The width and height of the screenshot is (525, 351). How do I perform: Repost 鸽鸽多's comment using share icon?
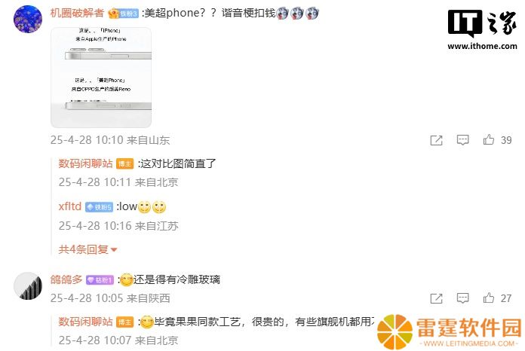coord(436,298)
